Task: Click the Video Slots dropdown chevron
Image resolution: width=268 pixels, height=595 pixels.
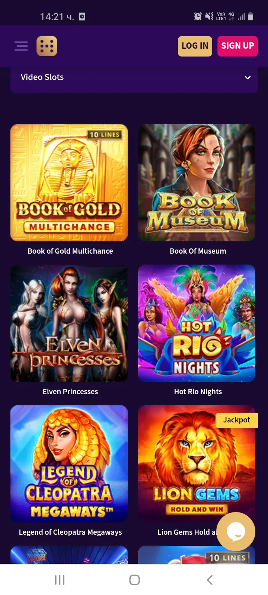Action: 248,78
